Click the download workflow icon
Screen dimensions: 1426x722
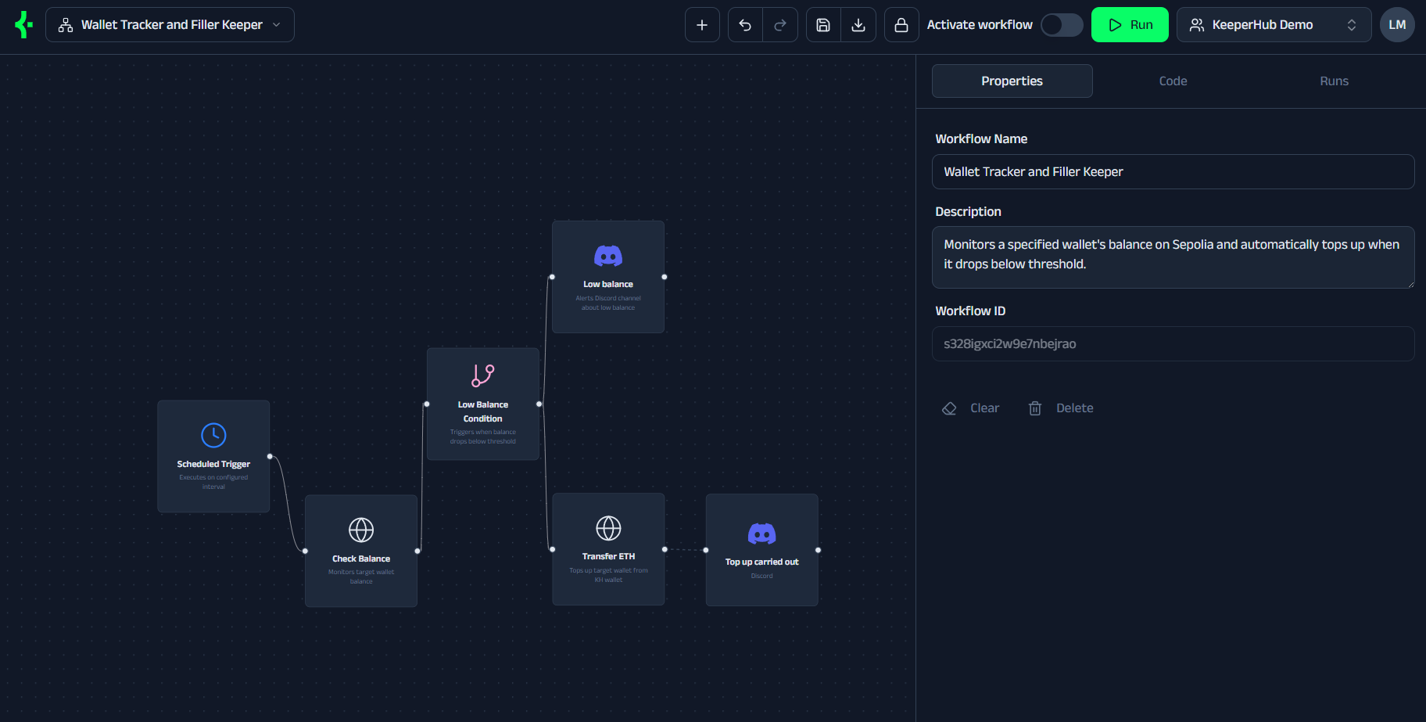point(859,24)
